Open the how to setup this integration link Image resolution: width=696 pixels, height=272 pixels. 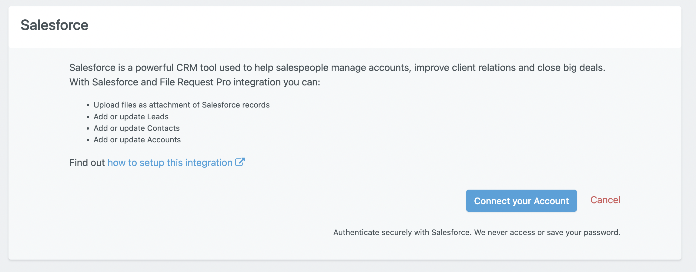click(x=170, y=163)
